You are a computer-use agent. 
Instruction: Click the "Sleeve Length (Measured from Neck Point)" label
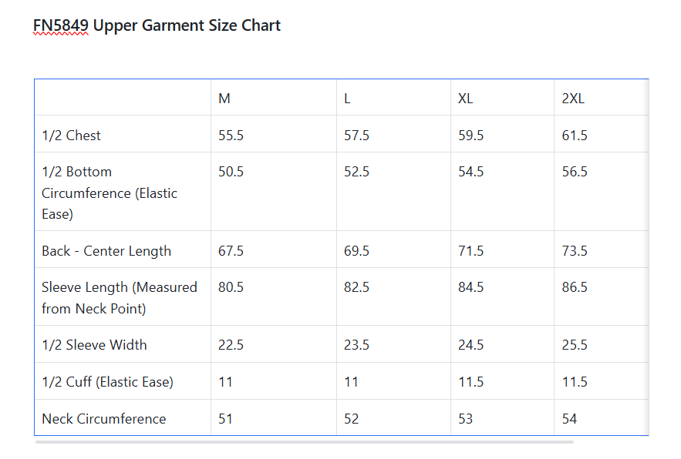(x=119, y=298)
